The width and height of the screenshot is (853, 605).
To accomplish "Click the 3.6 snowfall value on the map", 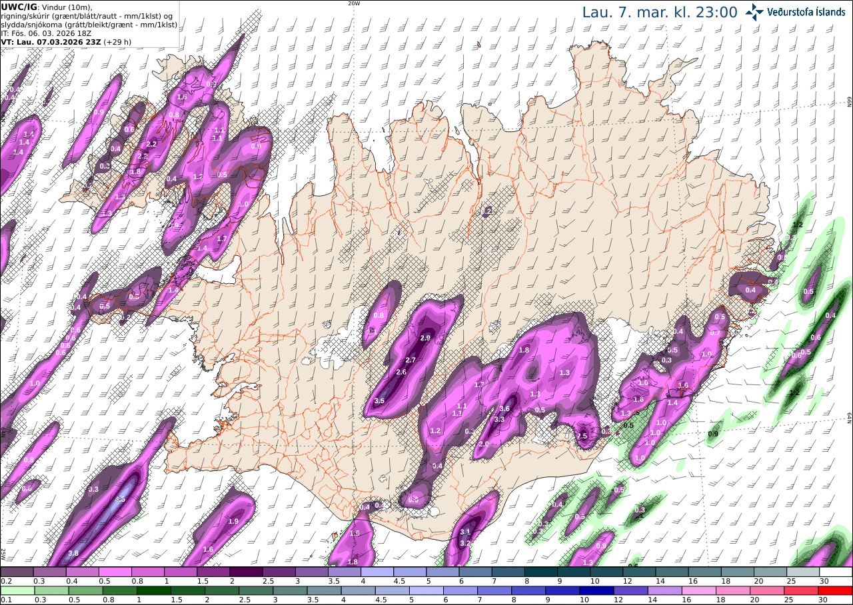I will coord(504,408).
